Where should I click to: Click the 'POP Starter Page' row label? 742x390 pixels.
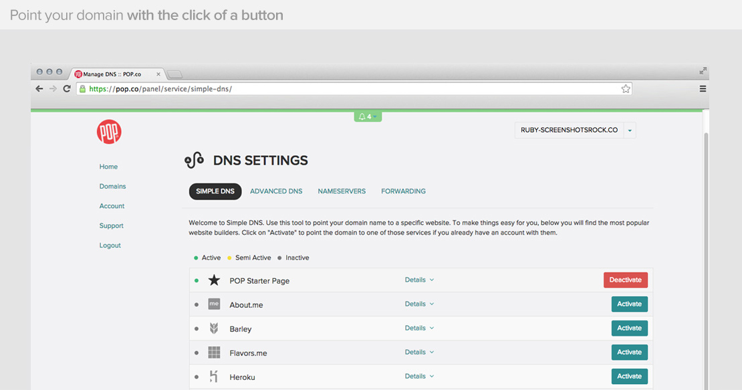click(259, 281)
